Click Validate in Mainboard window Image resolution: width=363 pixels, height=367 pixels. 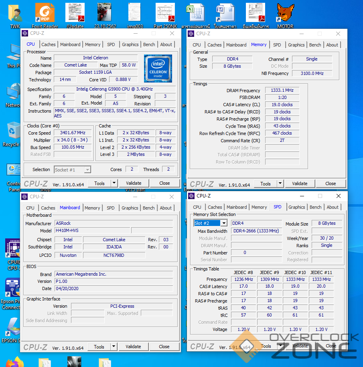[133, 347]
